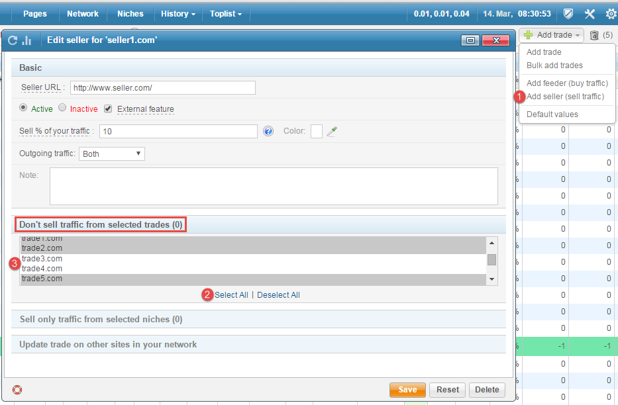
Task: Click the Select All link
Action: click(x=231, y=294)
